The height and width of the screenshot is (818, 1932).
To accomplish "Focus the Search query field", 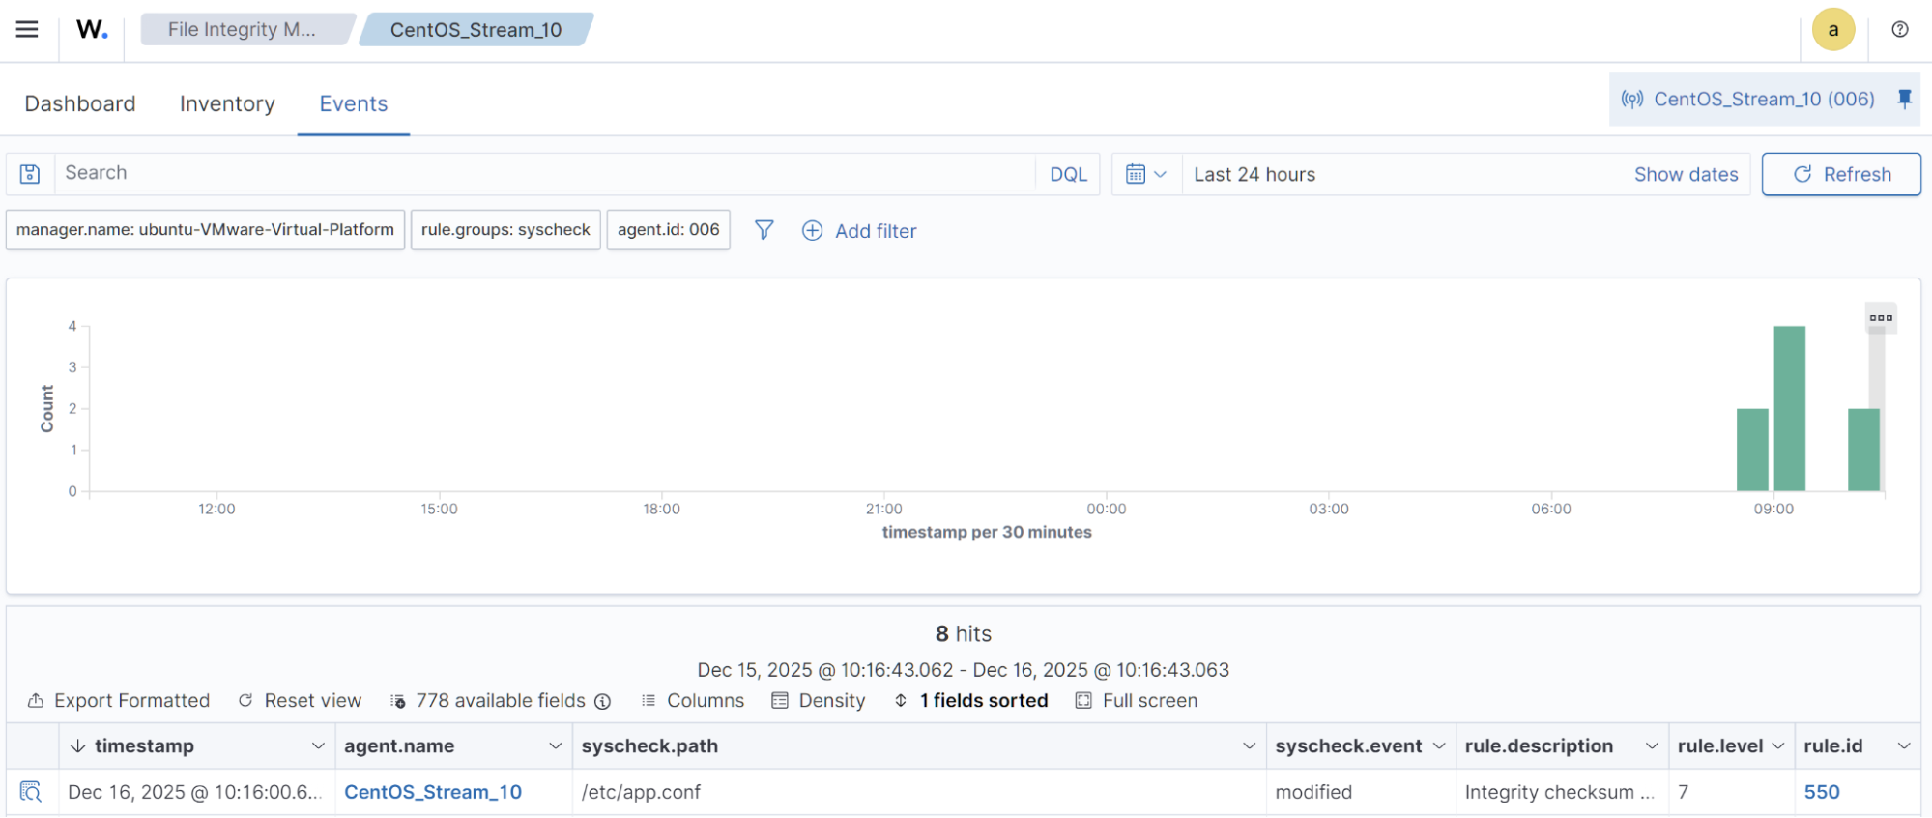I will tap(544, 174).
